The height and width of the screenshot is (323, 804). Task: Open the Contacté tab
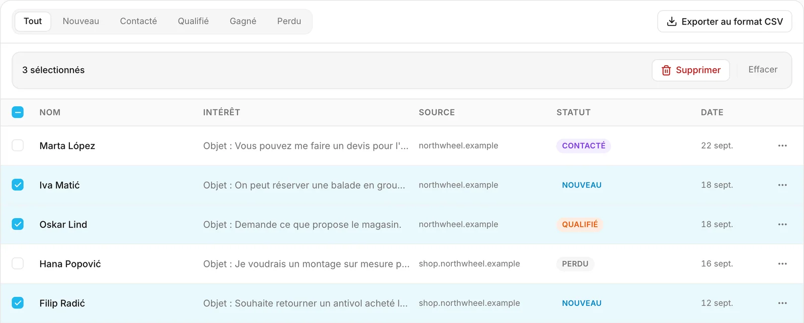tap(139, 21)
